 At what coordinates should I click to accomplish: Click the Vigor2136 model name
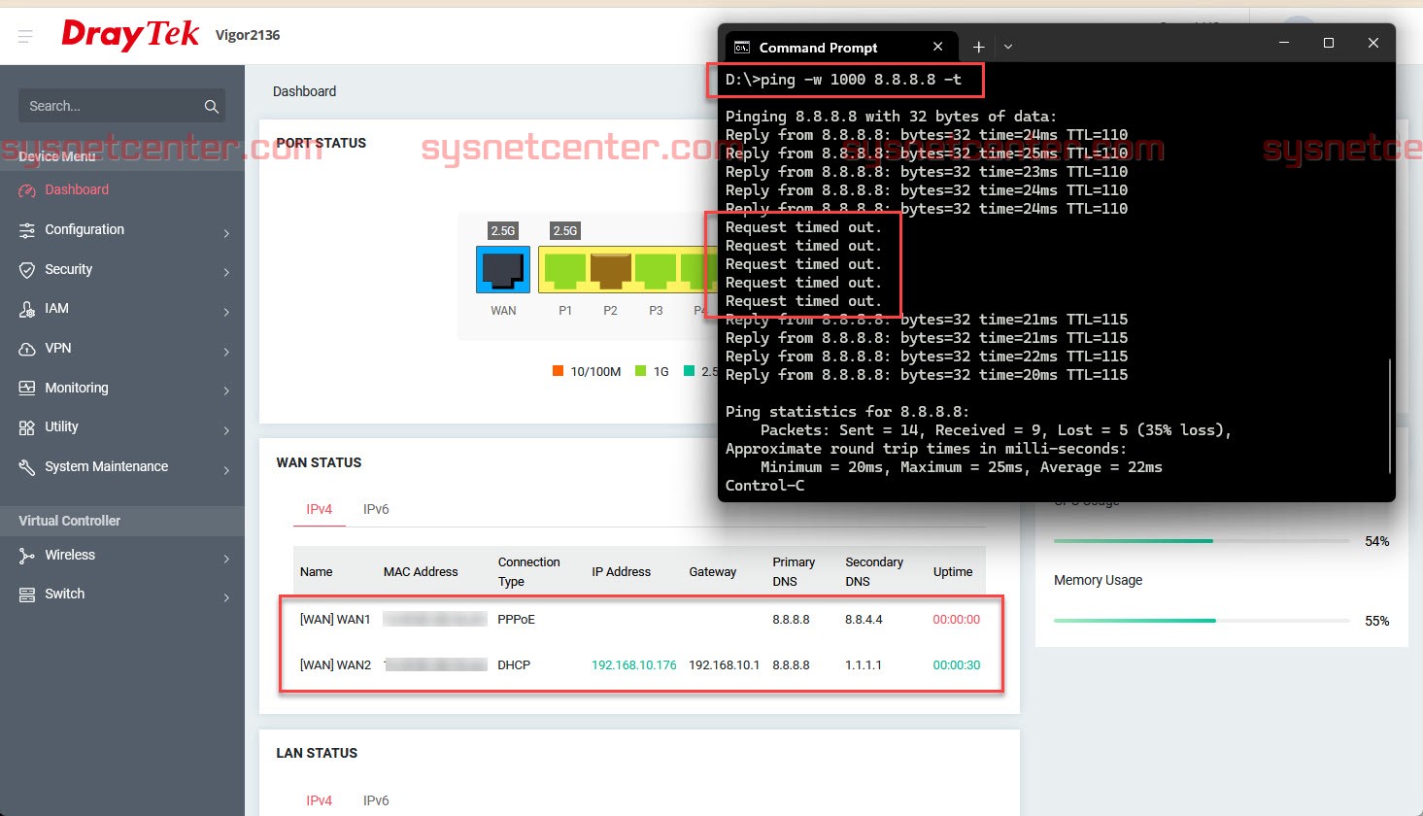pos(248,35)
